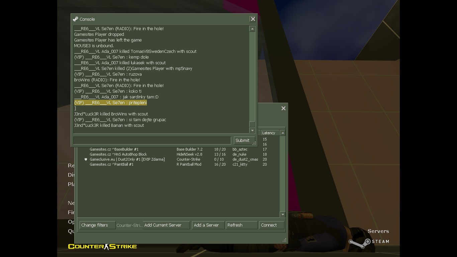Select the highlighted 'pritepleni' console line

[110, 103]
